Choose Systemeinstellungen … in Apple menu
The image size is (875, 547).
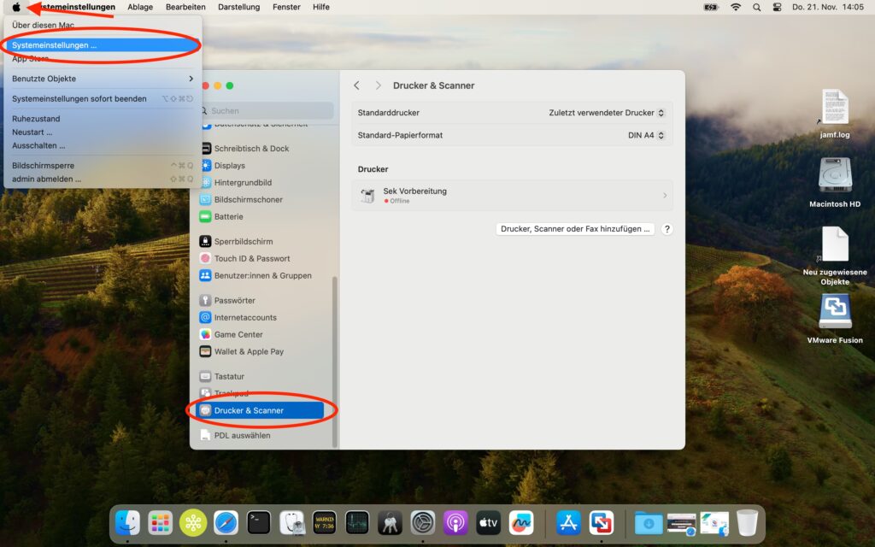click(x=55, y=45)
